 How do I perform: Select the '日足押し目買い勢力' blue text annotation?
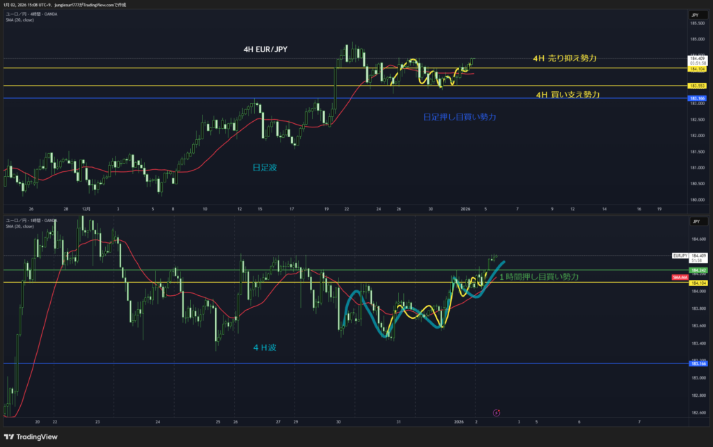click(x=460, y=117)
